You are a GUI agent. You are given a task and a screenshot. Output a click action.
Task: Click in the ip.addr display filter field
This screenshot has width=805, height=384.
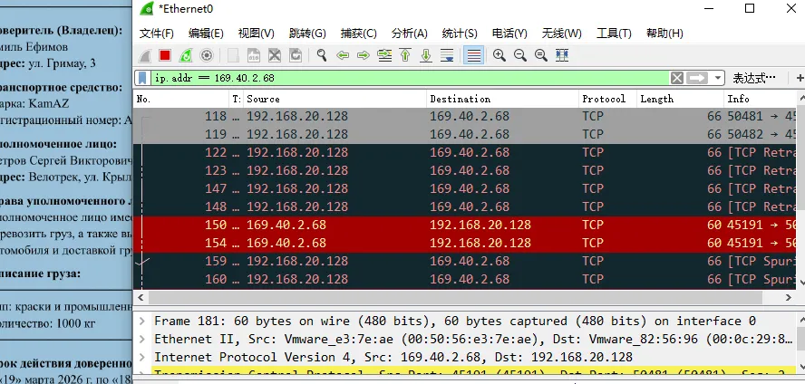click(x=409, y=78)
